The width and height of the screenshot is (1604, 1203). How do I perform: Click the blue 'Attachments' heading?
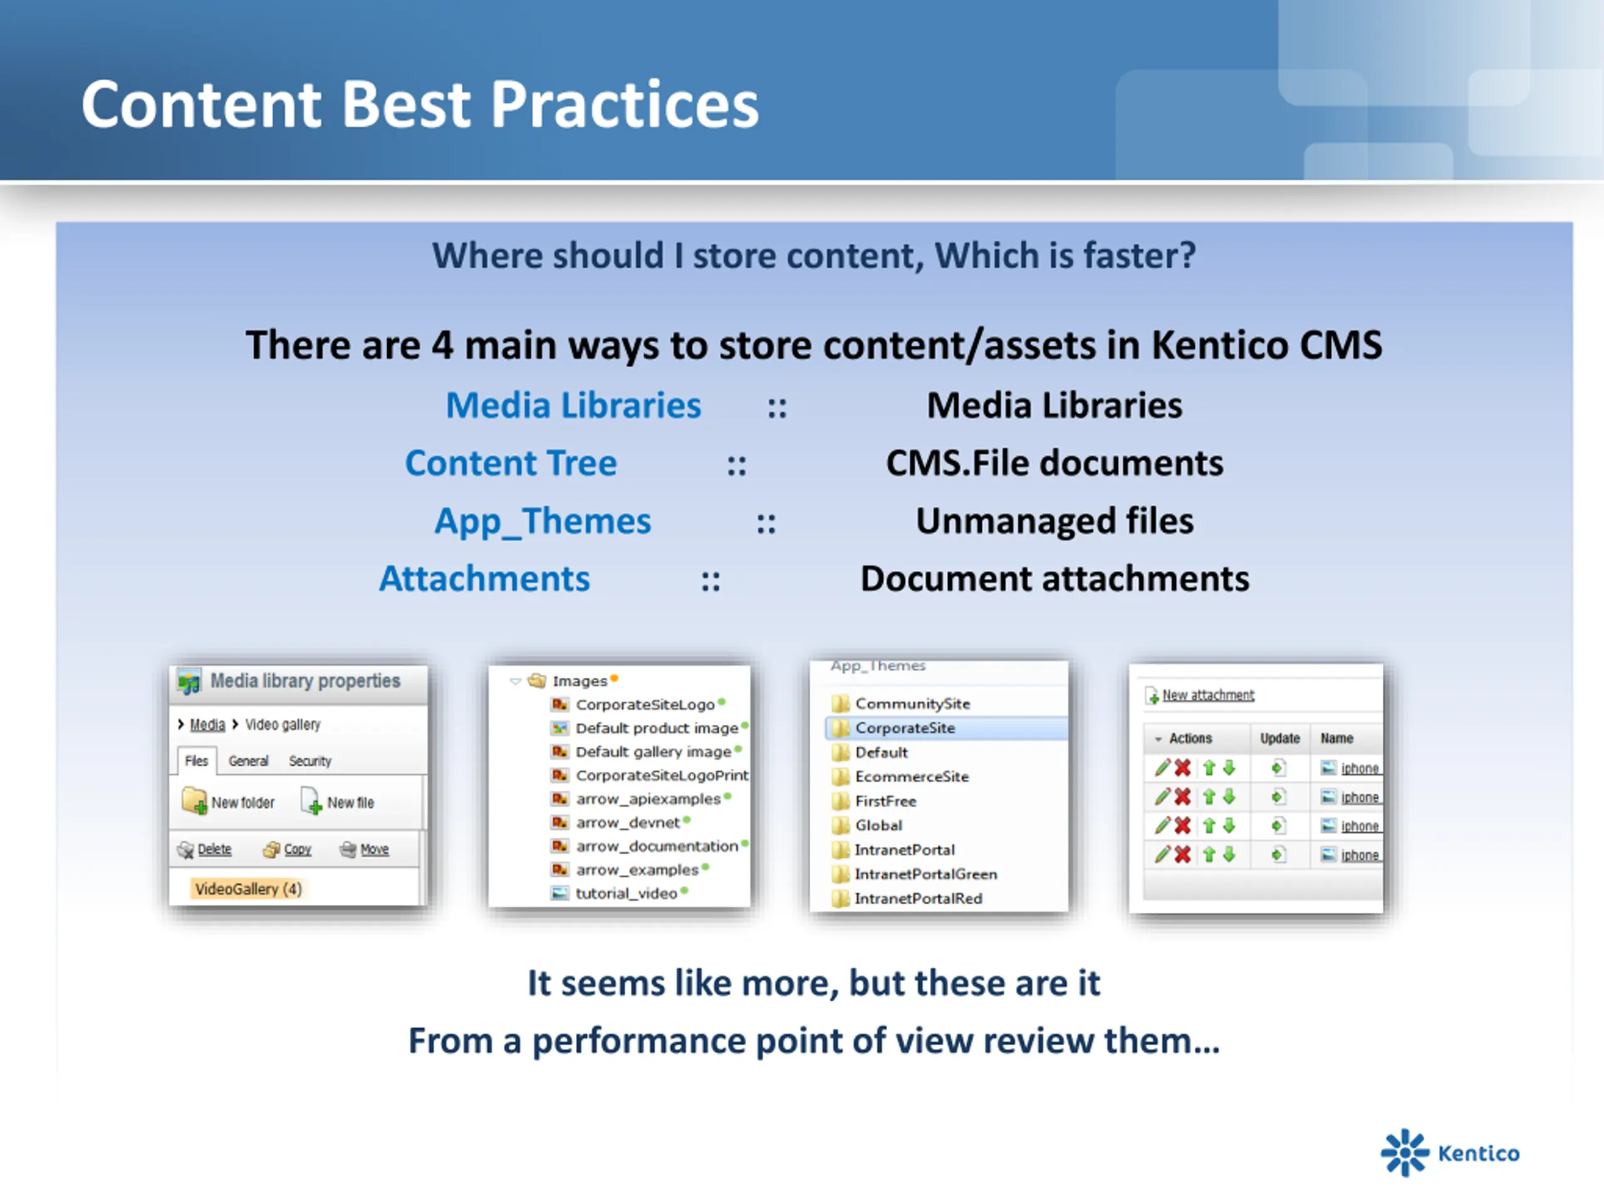coord(484,579)
